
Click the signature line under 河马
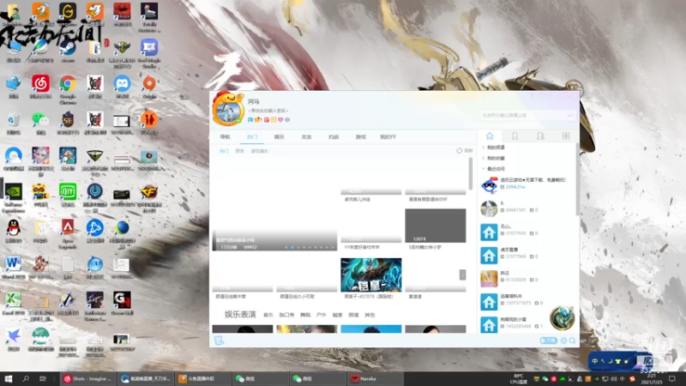point(268,111)
